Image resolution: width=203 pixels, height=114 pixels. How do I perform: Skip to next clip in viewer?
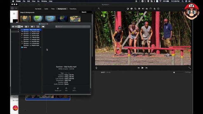tap(147, 68)
